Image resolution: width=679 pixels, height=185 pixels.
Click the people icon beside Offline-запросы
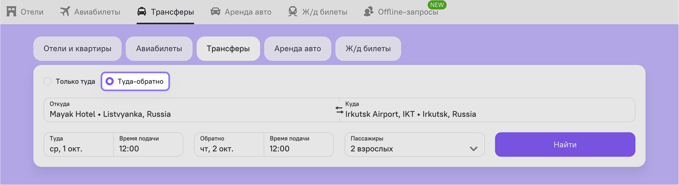click(368, 11)
